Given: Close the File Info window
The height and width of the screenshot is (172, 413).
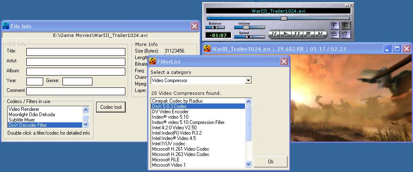Looking at the screenshot, I should [x=194, y=26].
